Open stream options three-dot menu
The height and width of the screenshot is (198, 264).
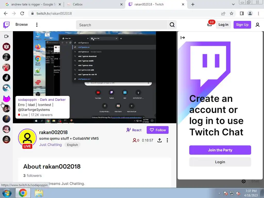click(167, 140)
